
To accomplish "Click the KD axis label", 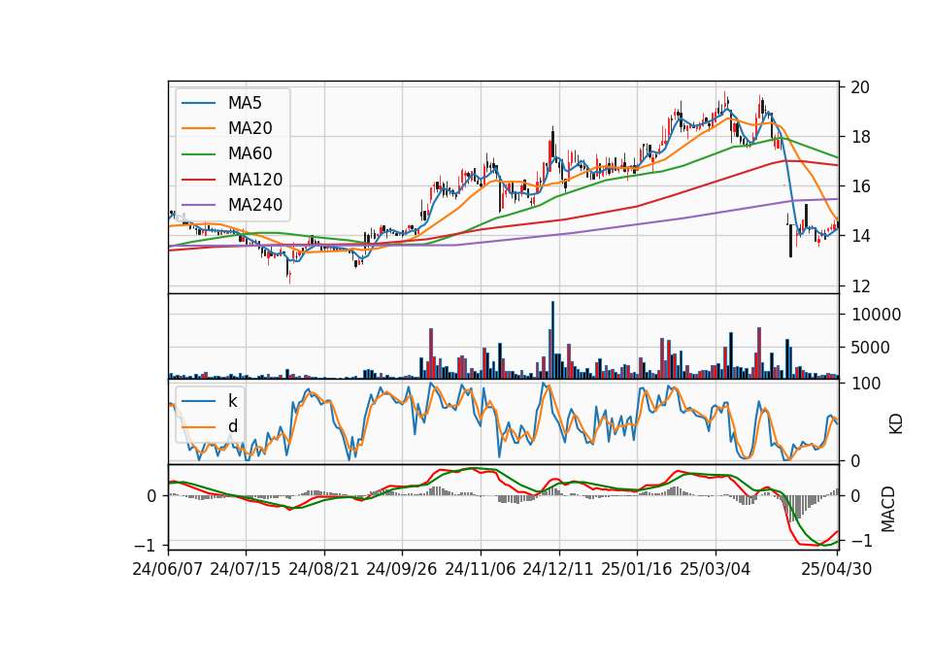I will coord(896,424).
